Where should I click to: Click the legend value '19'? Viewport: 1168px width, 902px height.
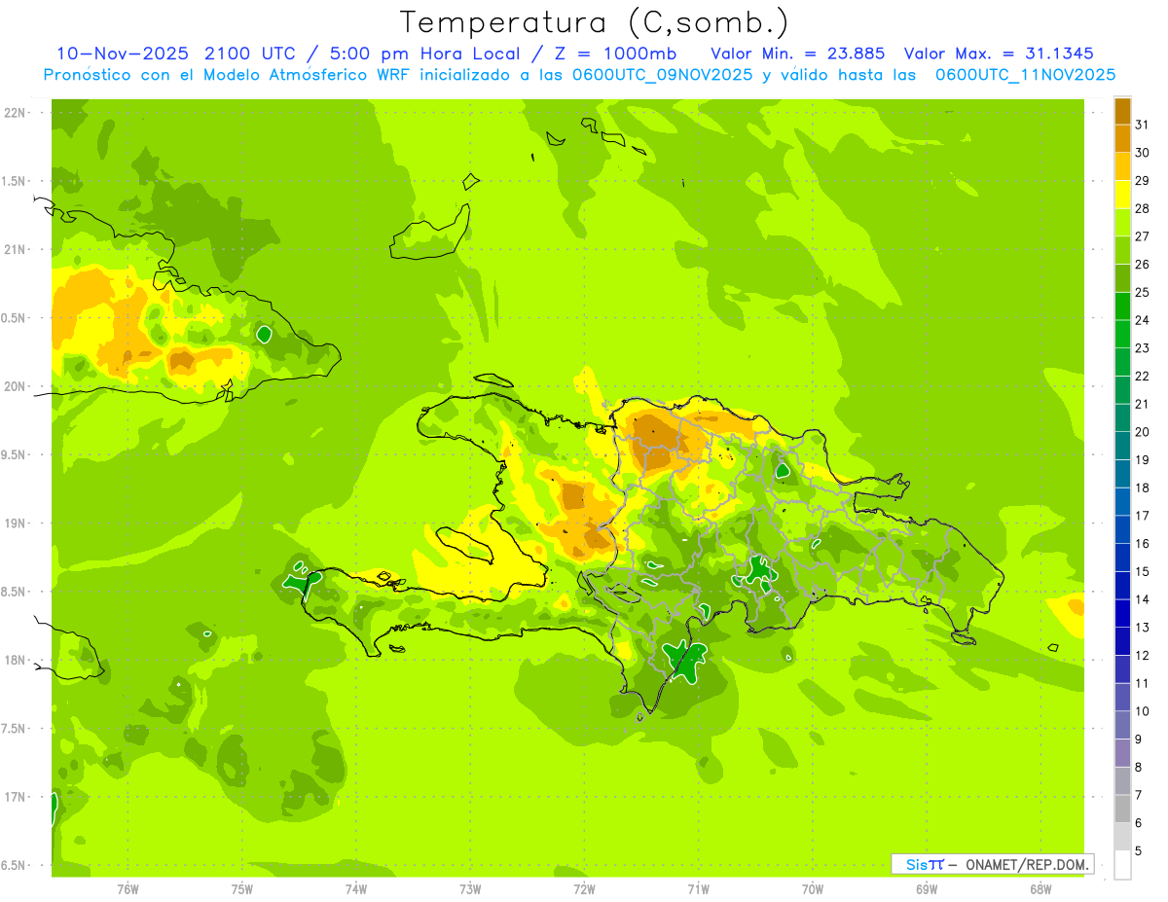pyautogui.click(x=1143, y=459)
